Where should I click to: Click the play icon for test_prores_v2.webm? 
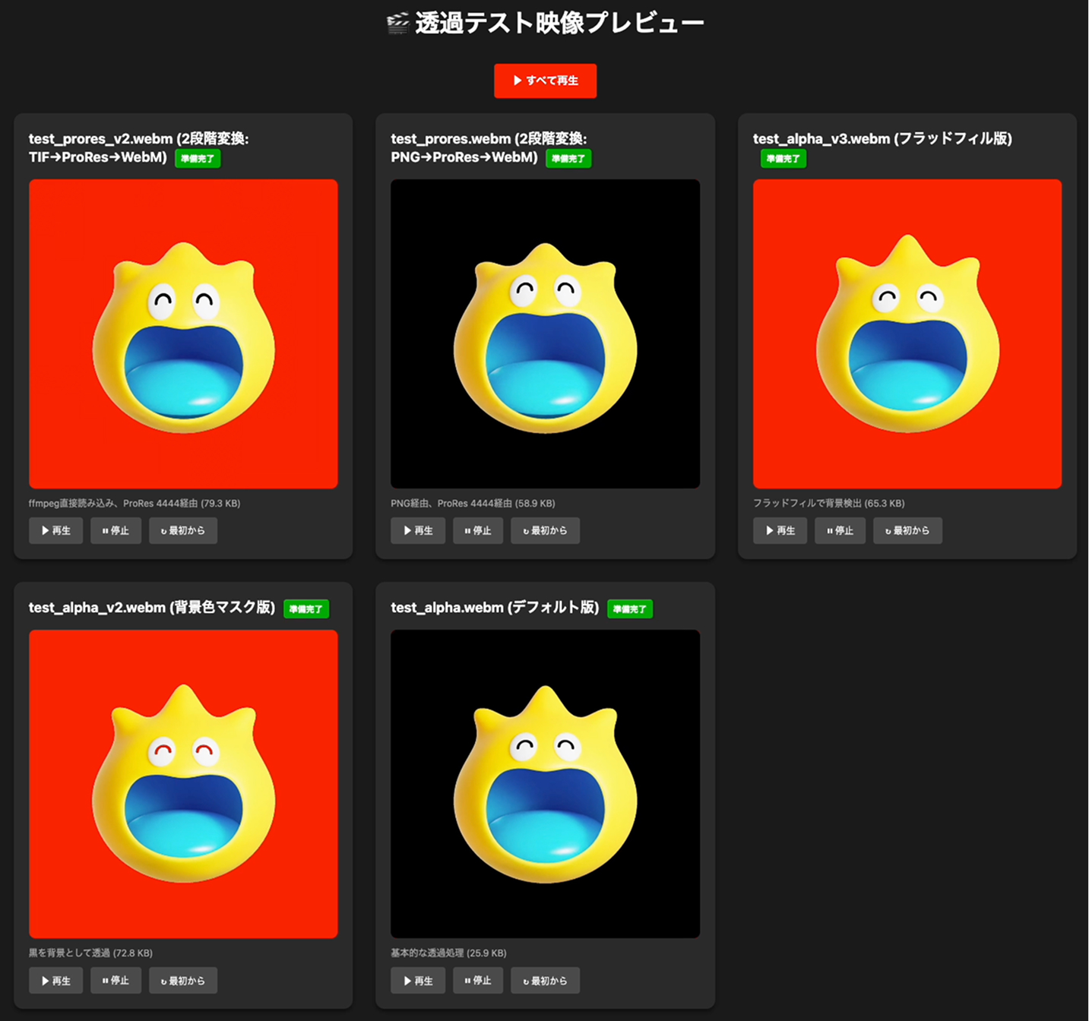click(46, 530)
